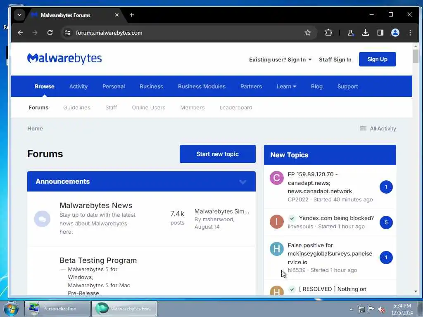
Task: Click reply count badge on FP 159.89.120.70 topic
Action: point(386,187)
